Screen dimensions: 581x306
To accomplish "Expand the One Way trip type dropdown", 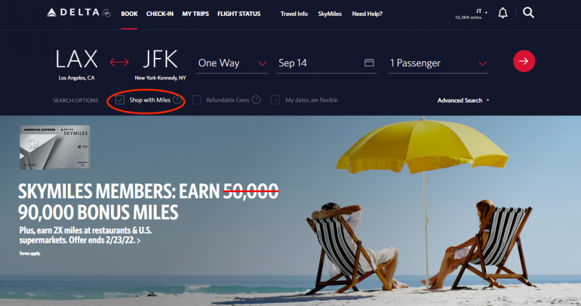I will pos(232,63).
